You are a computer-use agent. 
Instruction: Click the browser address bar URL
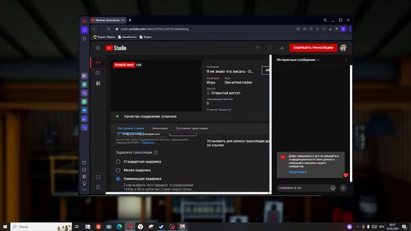pyautogui.click(x=155, y=29)
